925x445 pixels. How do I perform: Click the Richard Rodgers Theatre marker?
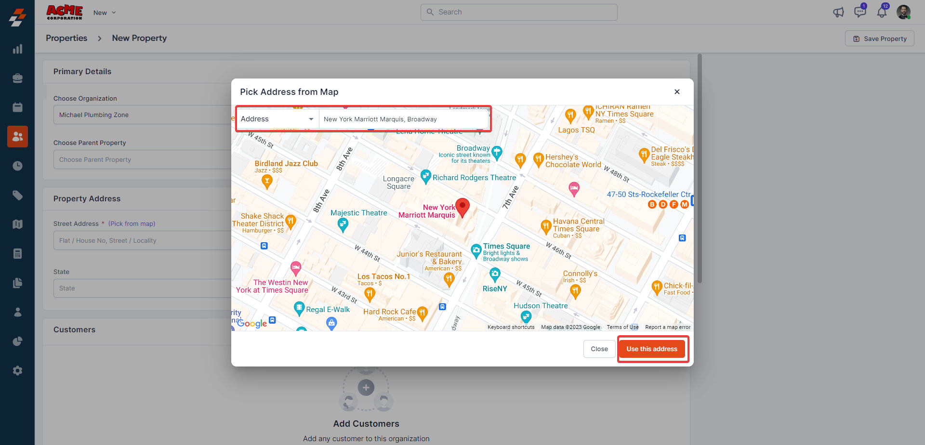click(x=425, y=177)
